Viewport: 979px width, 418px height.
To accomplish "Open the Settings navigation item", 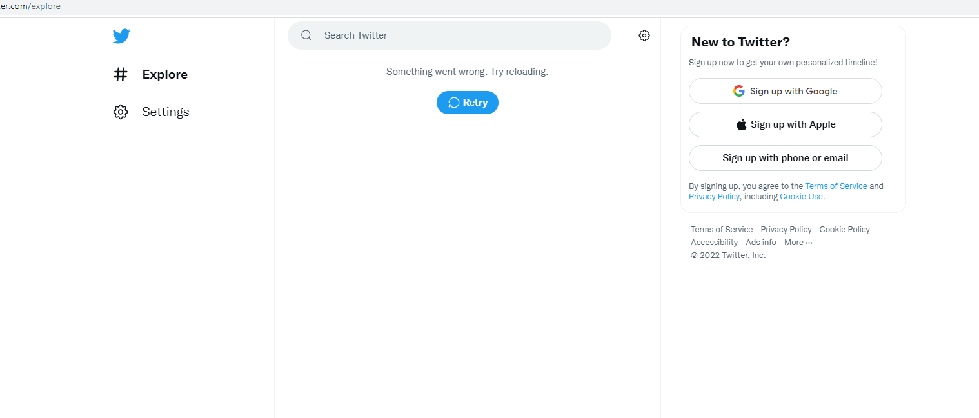I will [165, 112].
